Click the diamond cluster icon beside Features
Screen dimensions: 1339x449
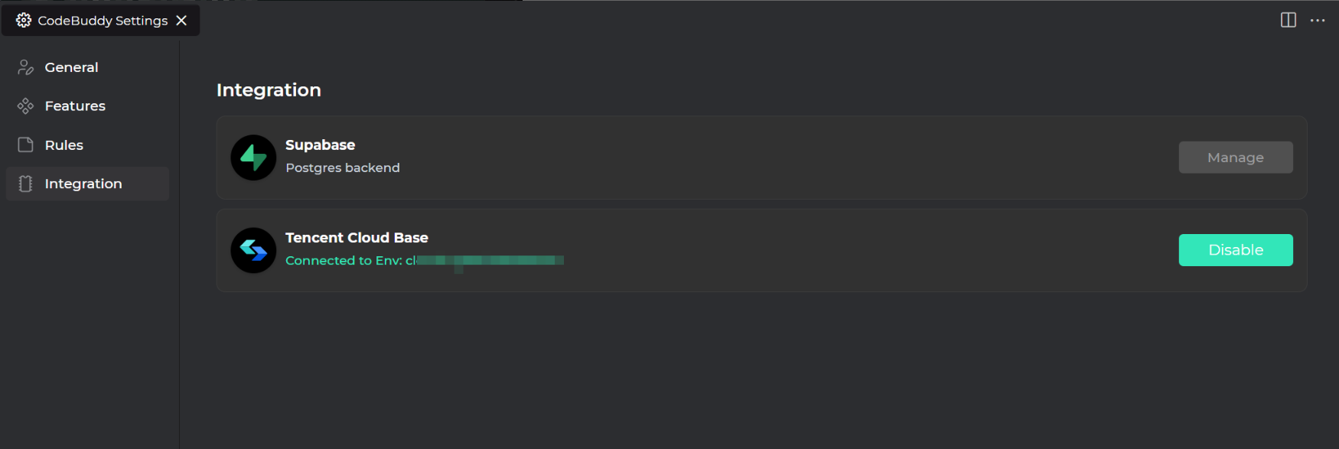pyautogui.click(x=24, y=106)
